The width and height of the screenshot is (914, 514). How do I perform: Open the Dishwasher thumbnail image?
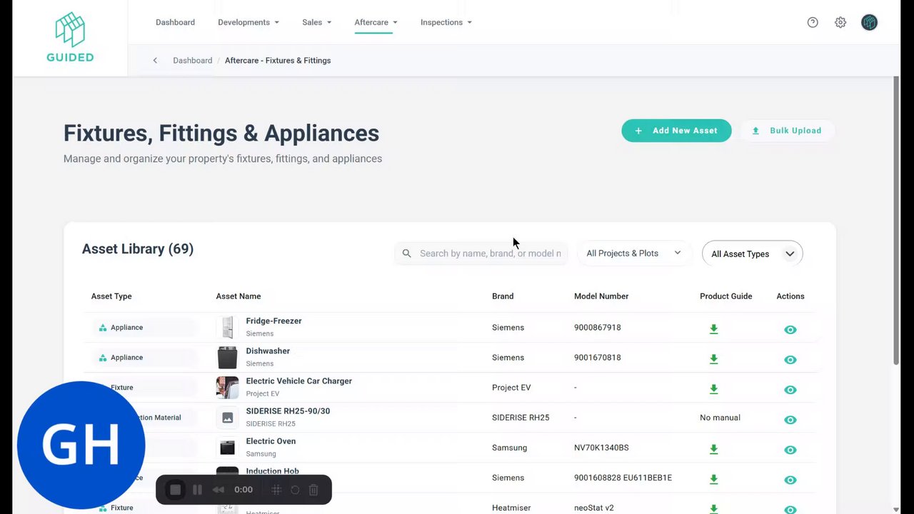[227, 358]
